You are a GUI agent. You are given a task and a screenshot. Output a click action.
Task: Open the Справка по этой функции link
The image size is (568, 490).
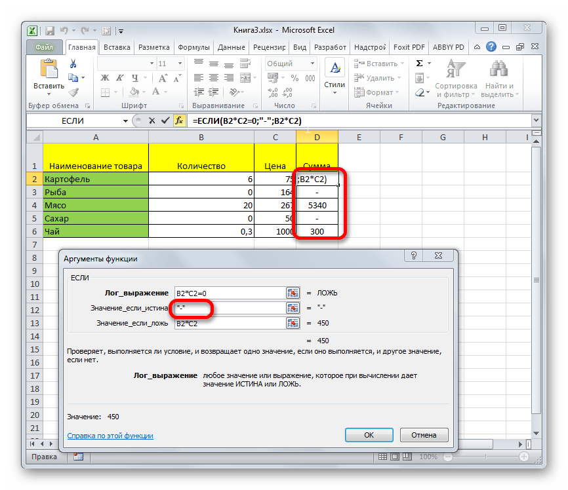click(x=110, y=436)
